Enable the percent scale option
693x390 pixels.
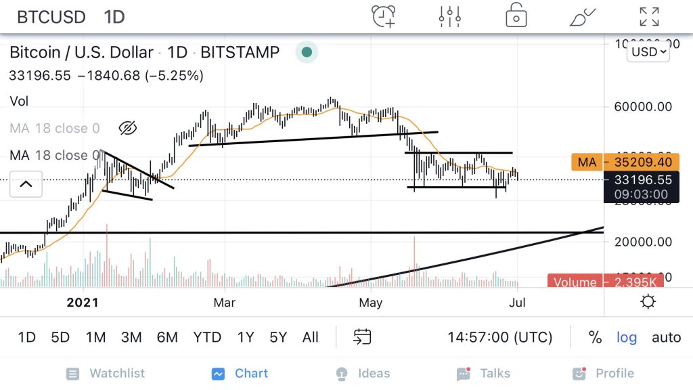tap(595, 337)
